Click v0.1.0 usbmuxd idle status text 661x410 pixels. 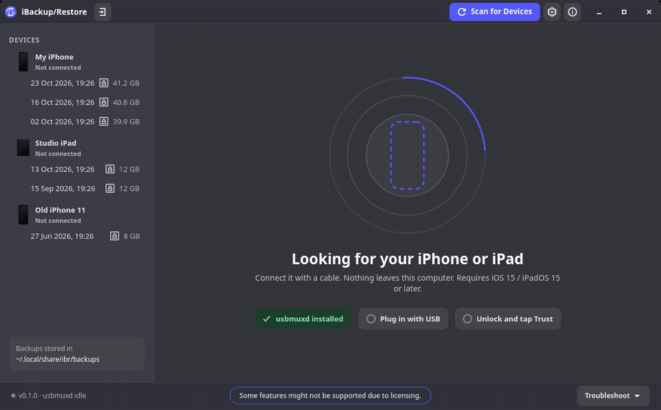point(52,396)
